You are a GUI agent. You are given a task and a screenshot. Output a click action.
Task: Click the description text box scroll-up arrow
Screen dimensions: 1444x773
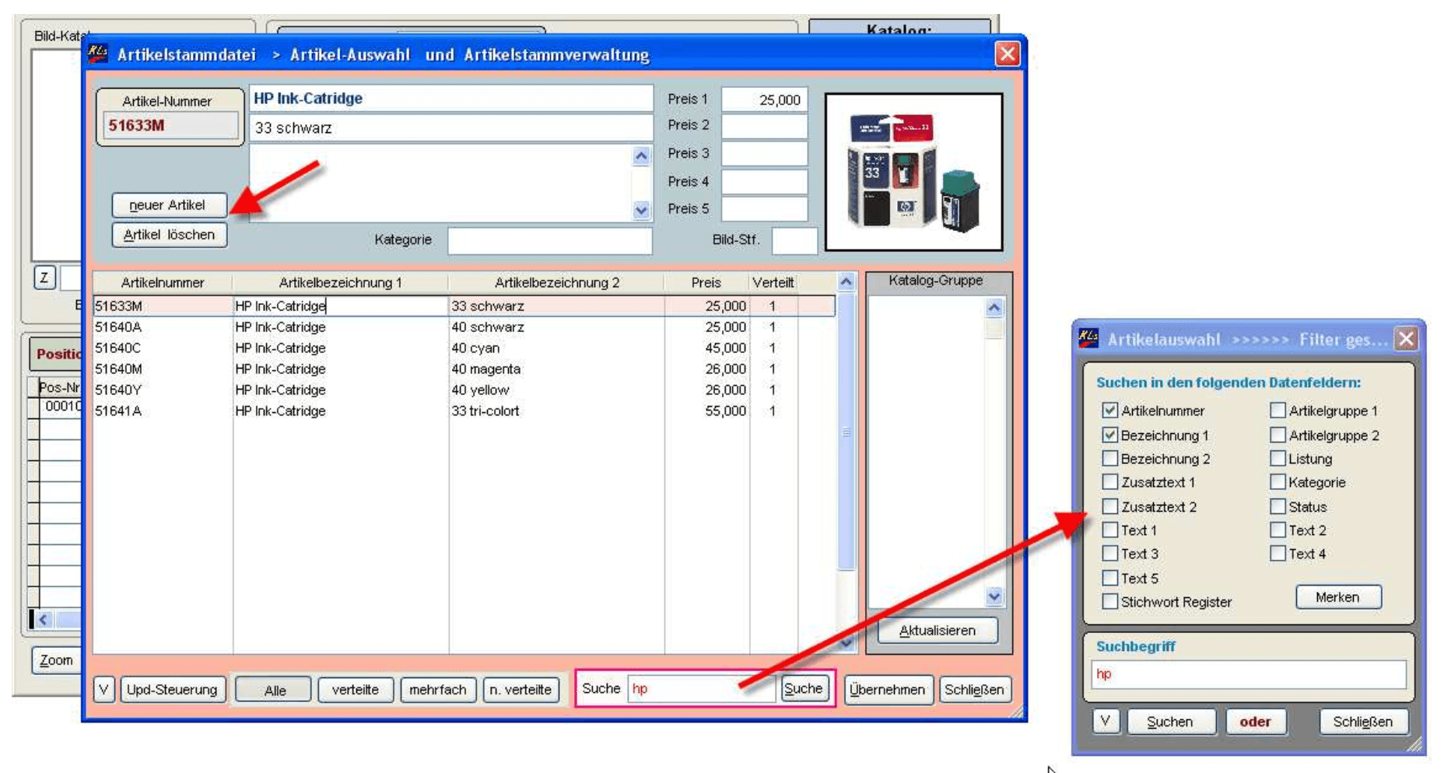click(641, 156)
